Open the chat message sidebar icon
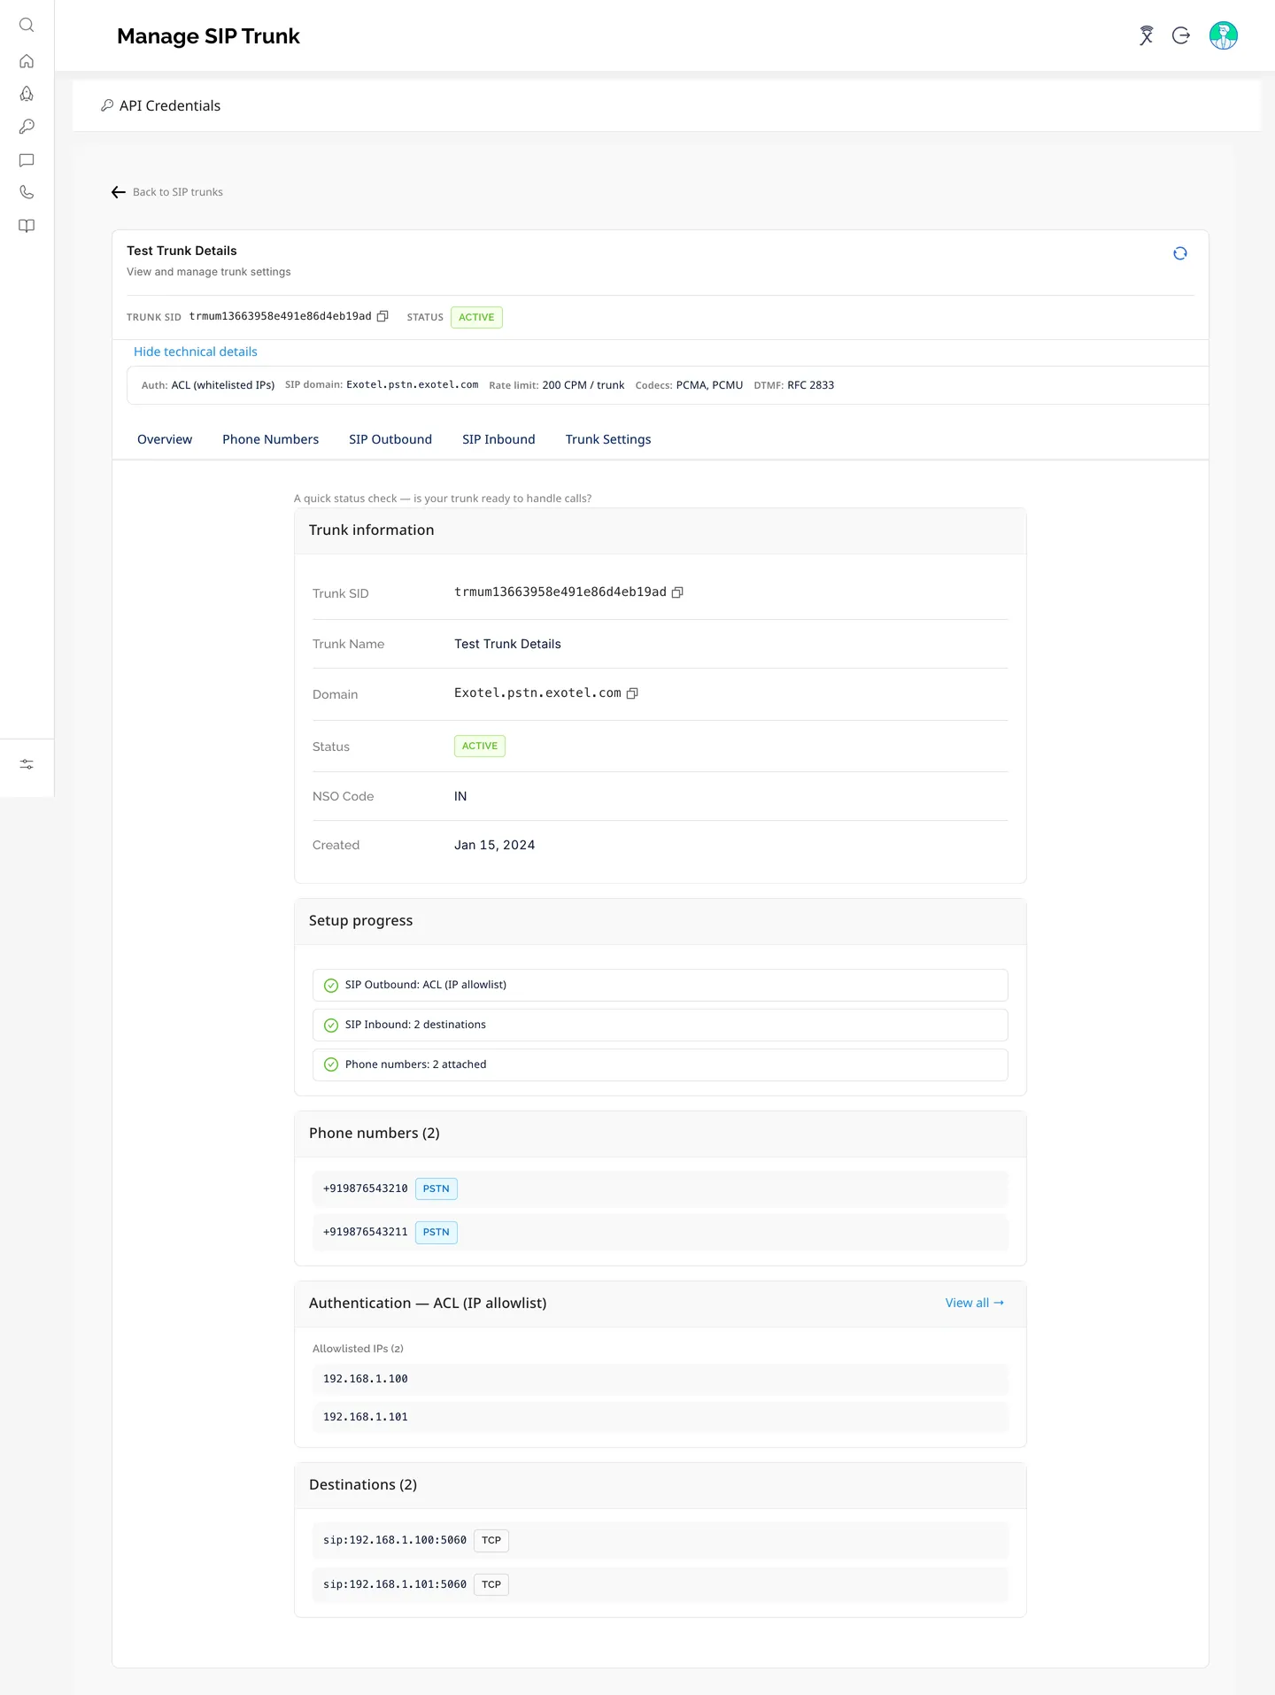The height and width of the screenshot is (1695, 1275). [27, 160]
